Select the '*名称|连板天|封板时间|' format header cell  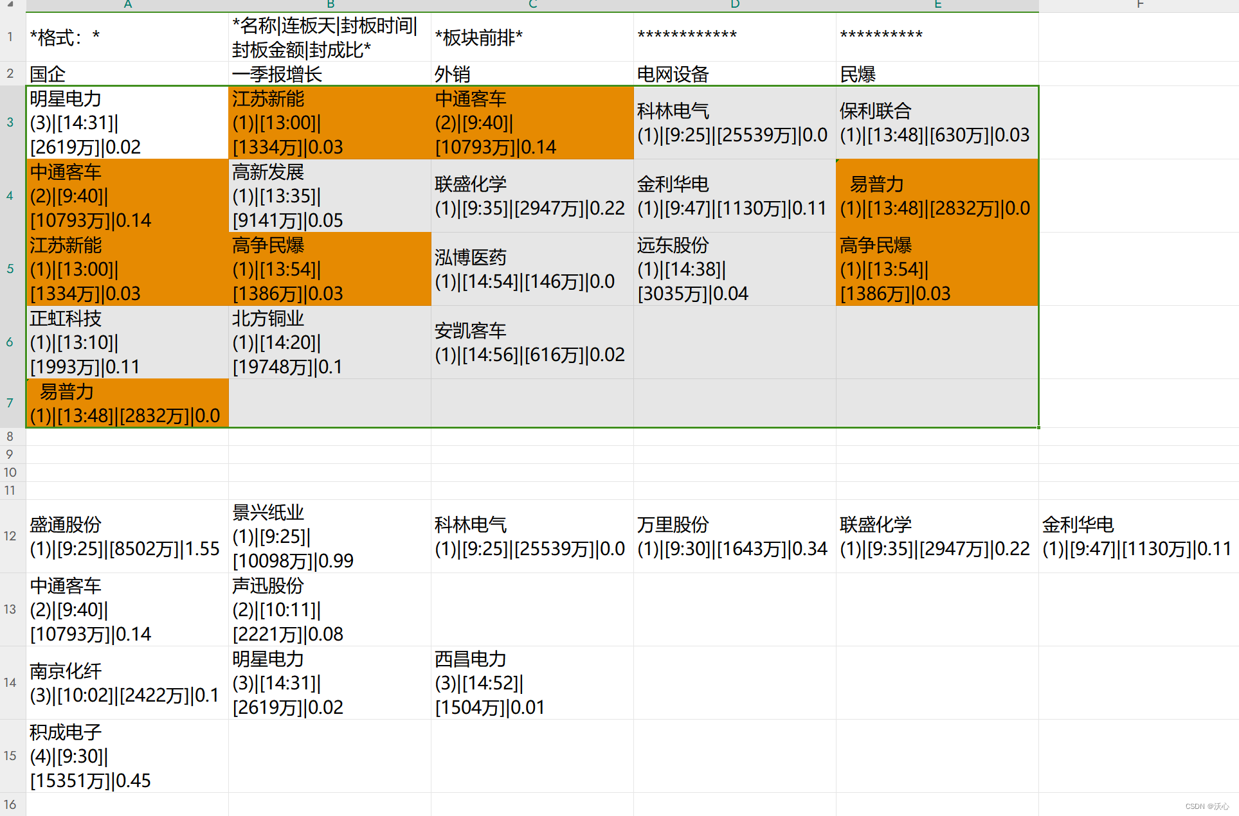click(330, 37)
